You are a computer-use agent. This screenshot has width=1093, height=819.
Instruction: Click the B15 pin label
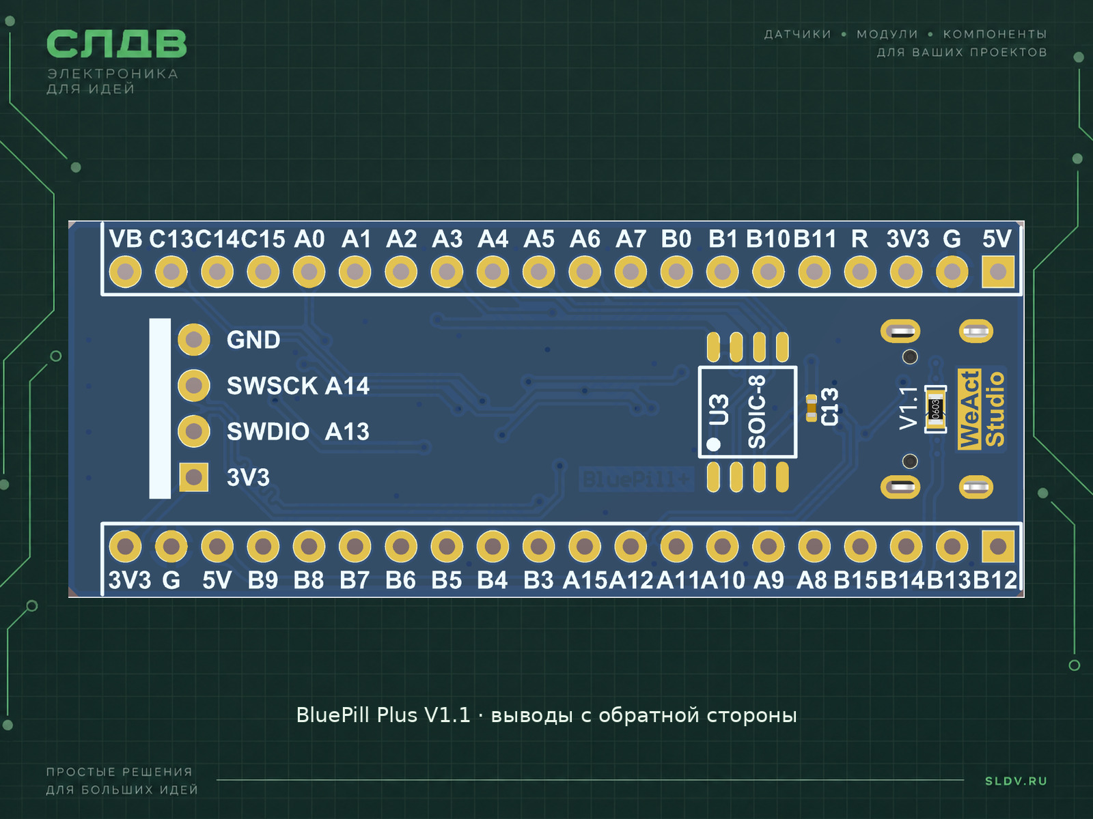tap(855, 580)
